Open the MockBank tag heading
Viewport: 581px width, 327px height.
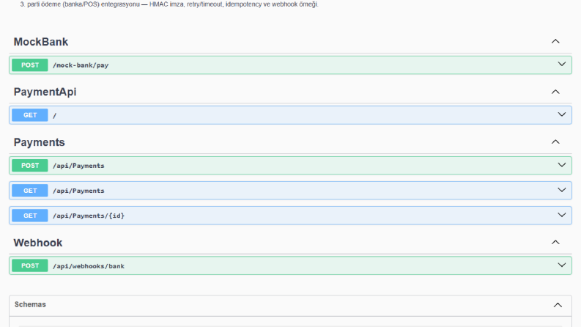[x=41, y=42]
